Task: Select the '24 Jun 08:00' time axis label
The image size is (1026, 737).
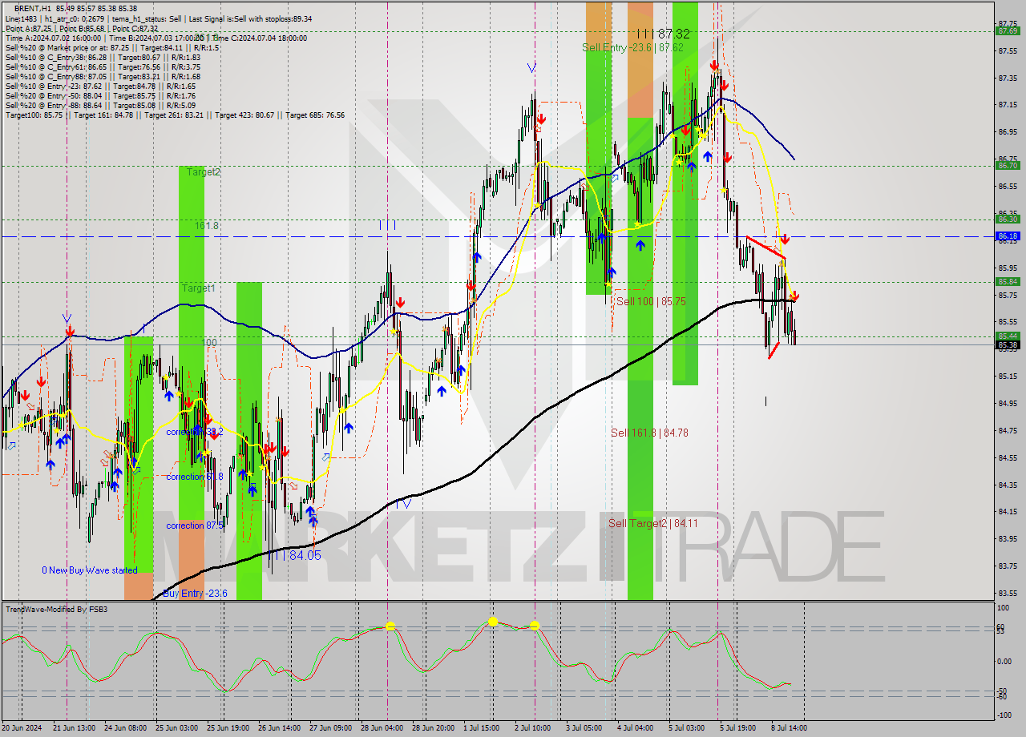Action: pos(126,728)
